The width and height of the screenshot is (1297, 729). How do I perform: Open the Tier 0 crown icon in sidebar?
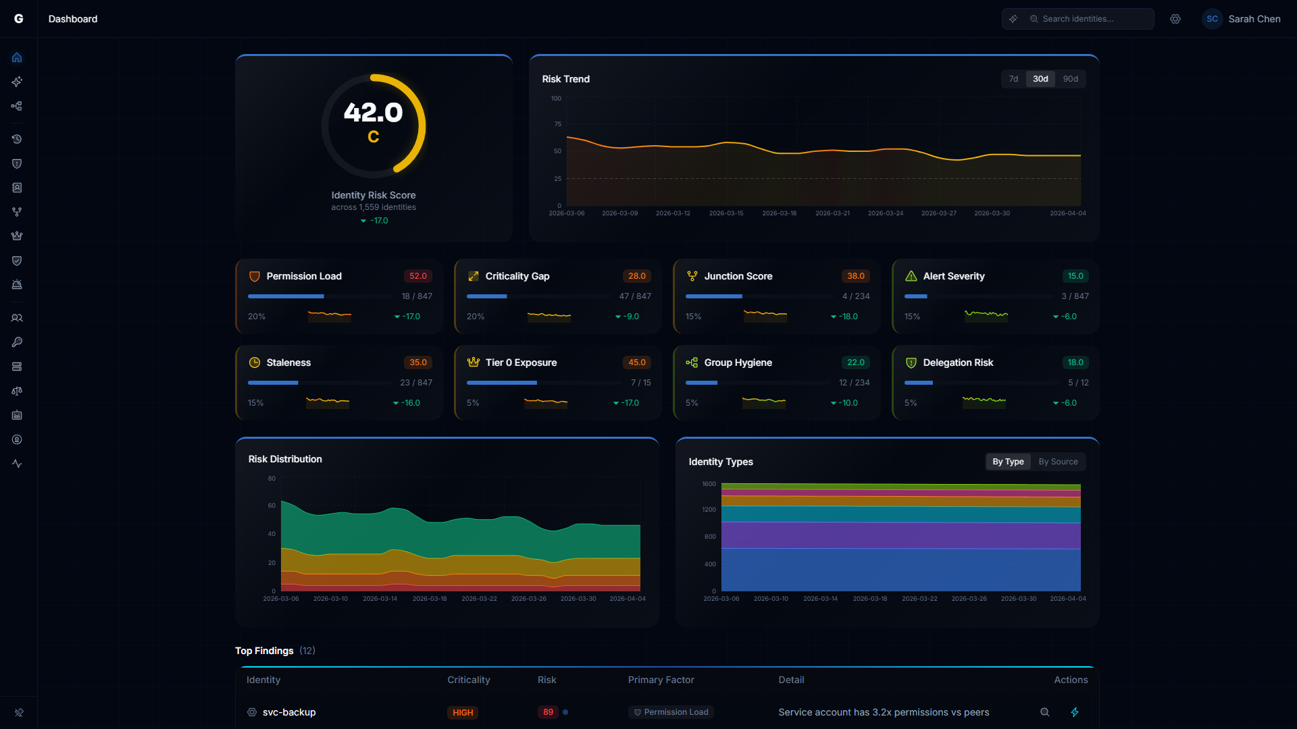click(x=17, y=236)
